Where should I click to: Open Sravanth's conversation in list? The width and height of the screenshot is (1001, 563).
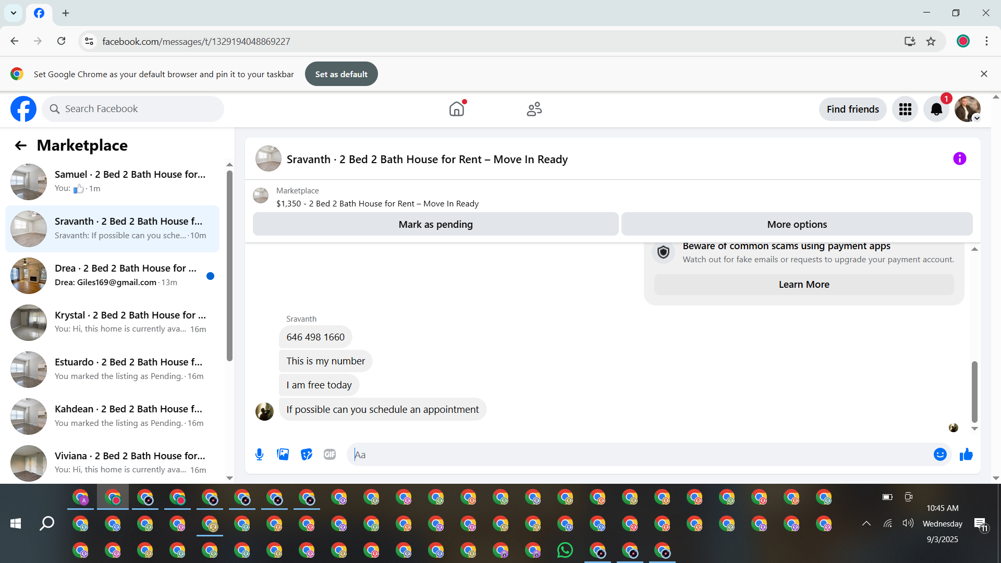[x=113, y=229]
